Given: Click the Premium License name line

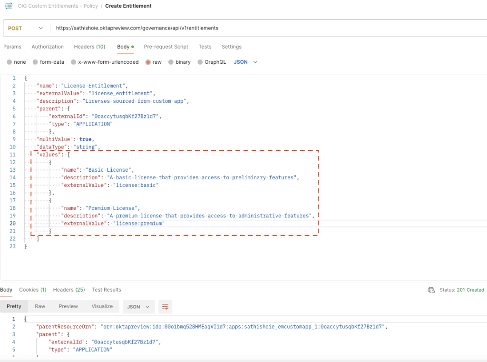Looking at the screenshot, I should [100, 208].
